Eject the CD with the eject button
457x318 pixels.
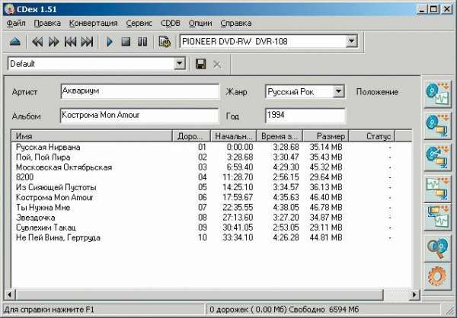click(x=17, y=41)
